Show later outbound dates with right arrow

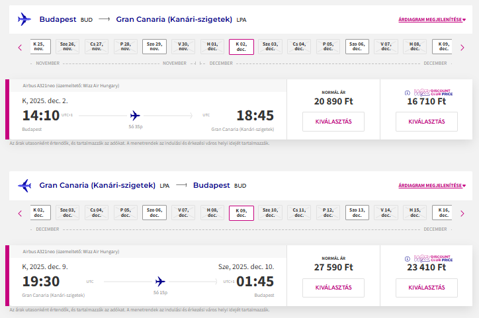462,48
